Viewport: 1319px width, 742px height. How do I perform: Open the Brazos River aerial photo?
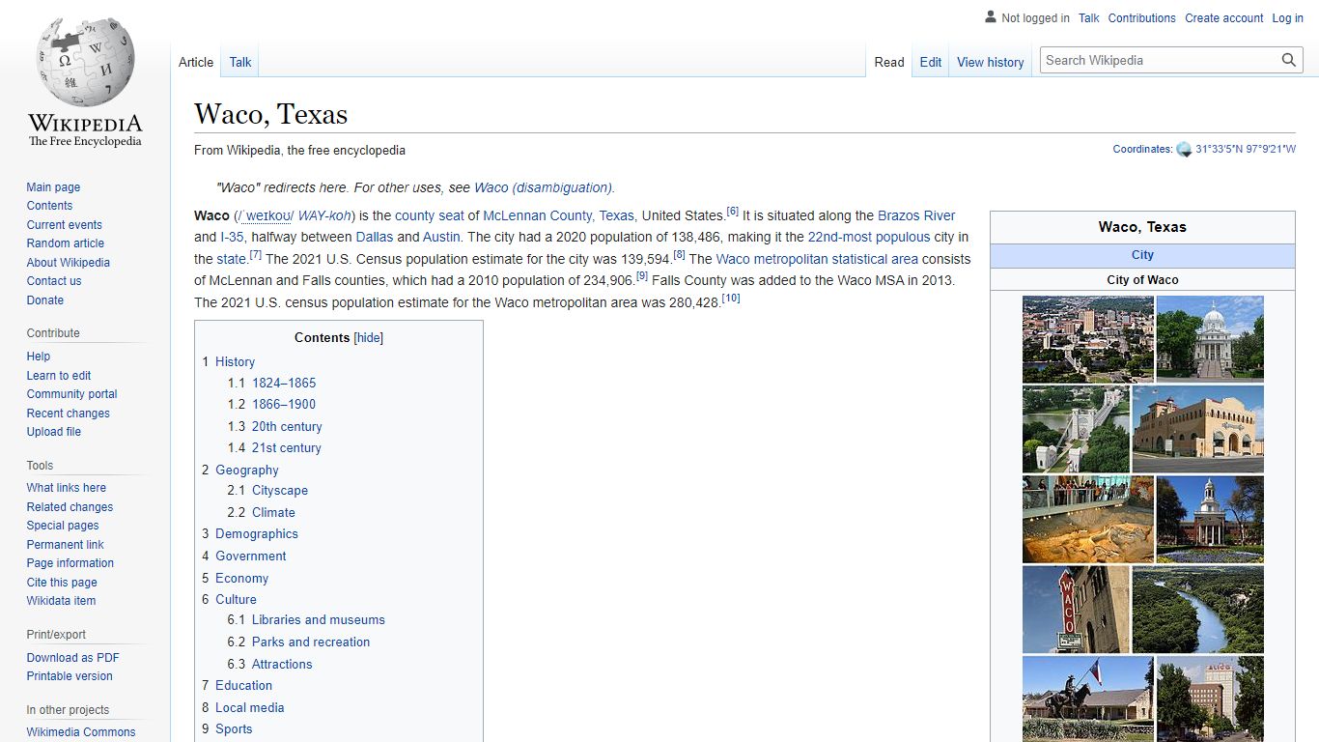[1197, 610]
